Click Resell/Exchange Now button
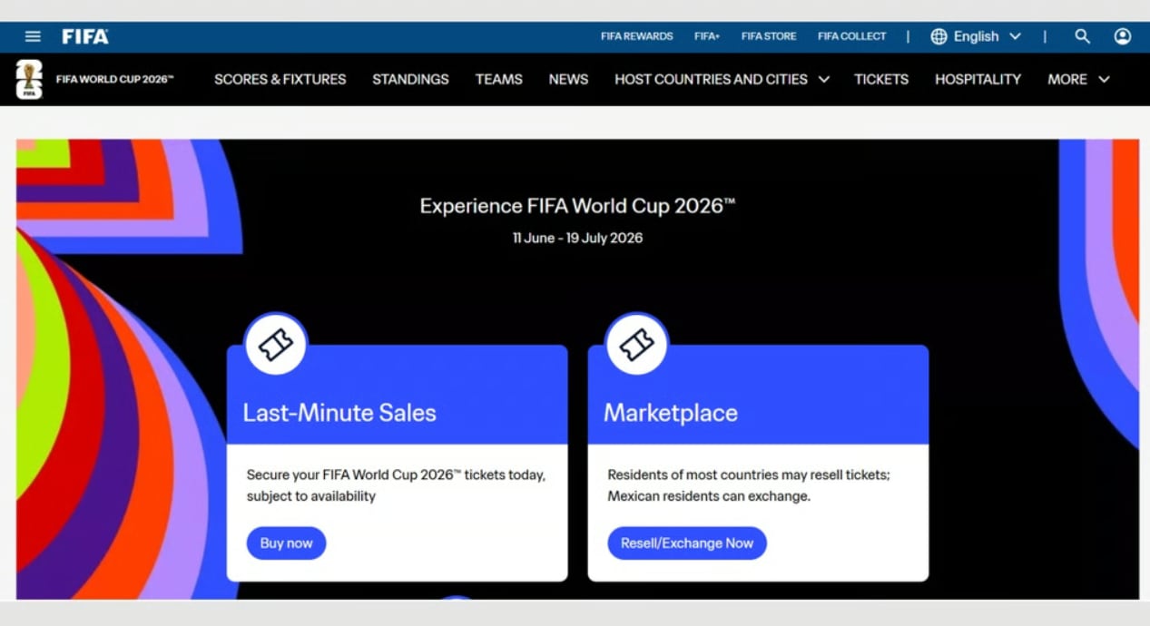The height and width of the screenshot is (626, 1150). click(687, 543)
